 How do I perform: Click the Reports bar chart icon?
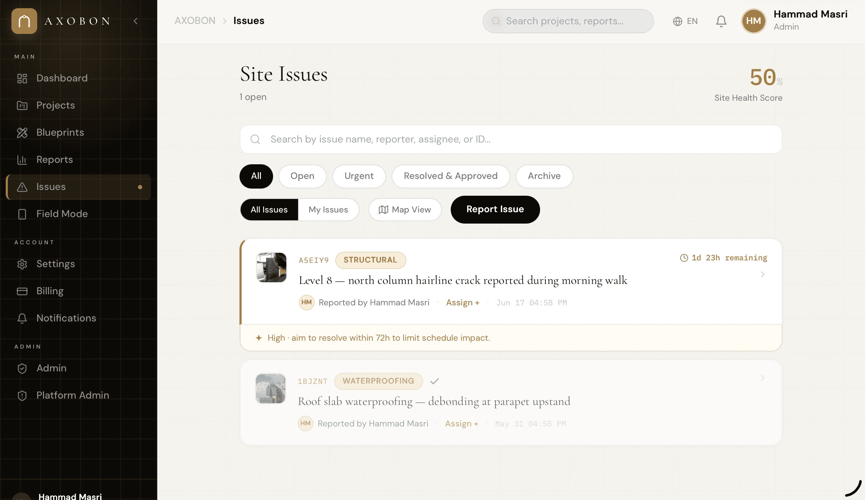point(22,160)
